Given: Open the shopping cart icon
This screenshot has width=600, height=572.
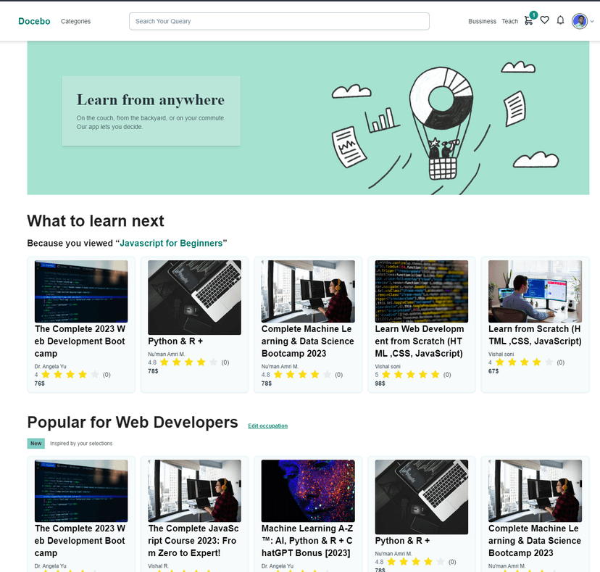Looking at the screenshot, I should (x=528, y=21).
